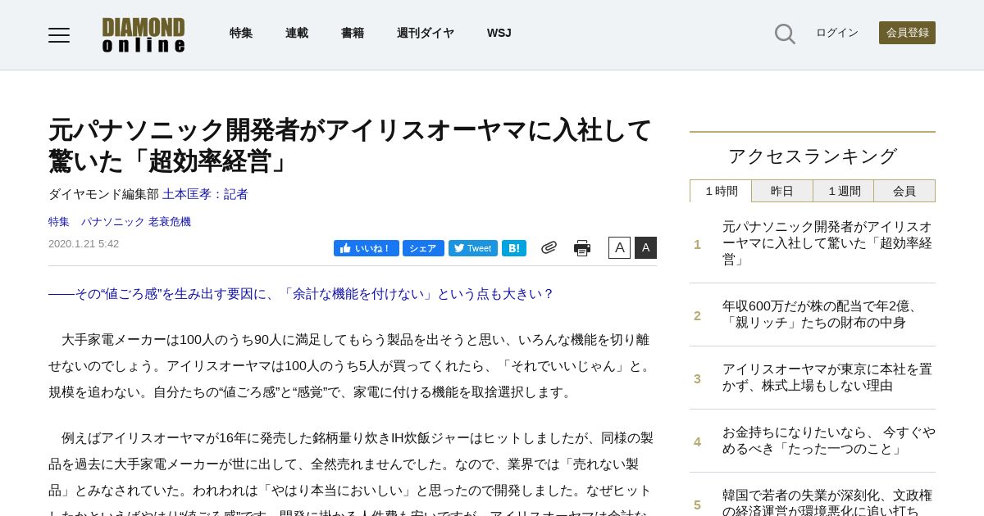984x516 pixels.
Task: Click ranking number 3
Action: pyautogui.click(x=698, y=378)
